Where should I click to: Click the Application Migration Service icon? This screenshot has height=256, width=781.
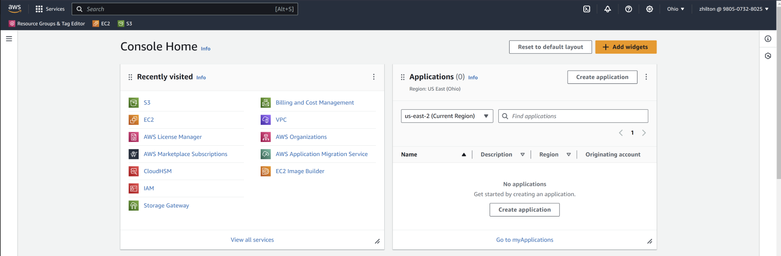coord(266,154)
